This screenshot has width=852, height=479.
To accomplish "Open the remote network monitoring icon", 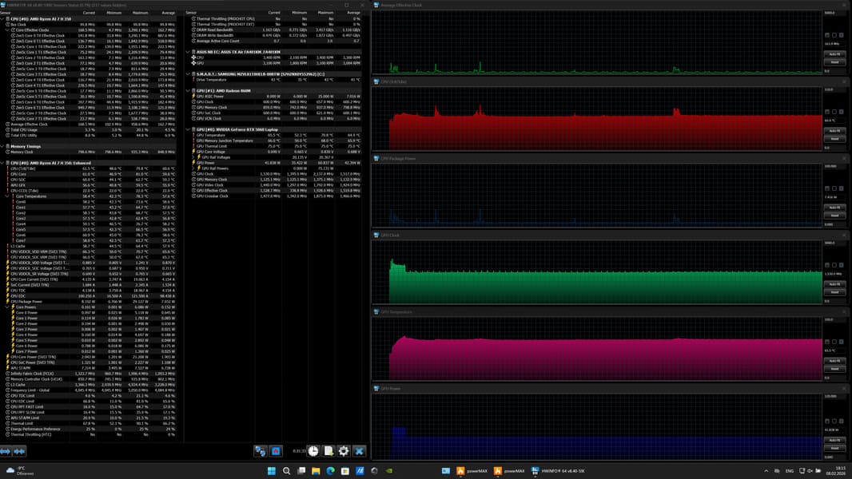I will [x=261, y=451].
